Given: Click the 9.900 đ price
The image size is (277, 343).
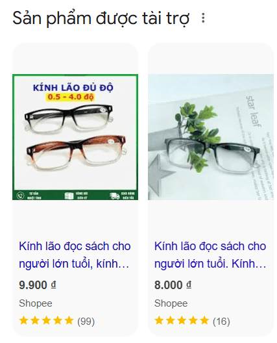Looking at the screenshot, I should tap(38, 285).
